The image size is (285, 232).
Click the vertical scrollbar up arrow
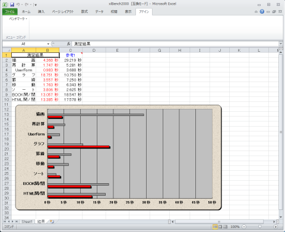(x=281, y=52)
